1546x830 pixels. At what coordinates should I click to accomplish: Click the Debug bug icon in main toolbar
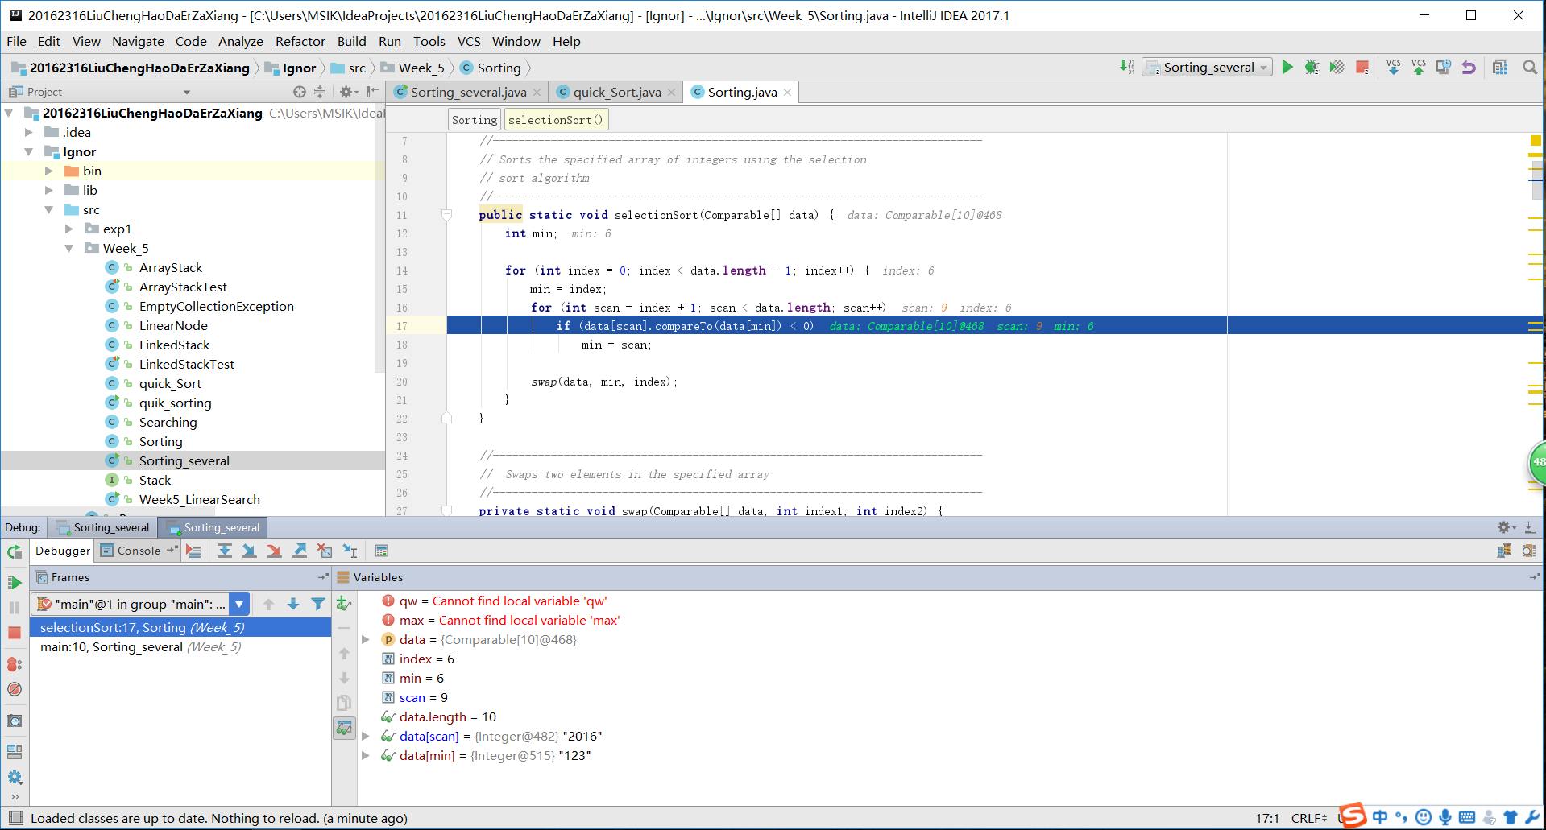1312,68
